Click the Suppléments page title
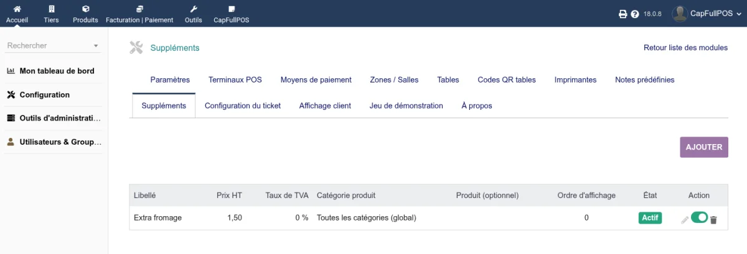 (x=175, y=48)
